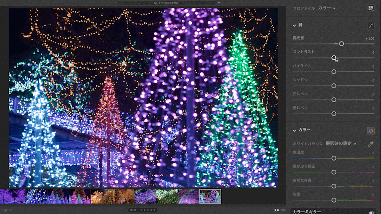Open the ホワイトバランス 撮影時の設定 dropdown

tap(341, 143)
